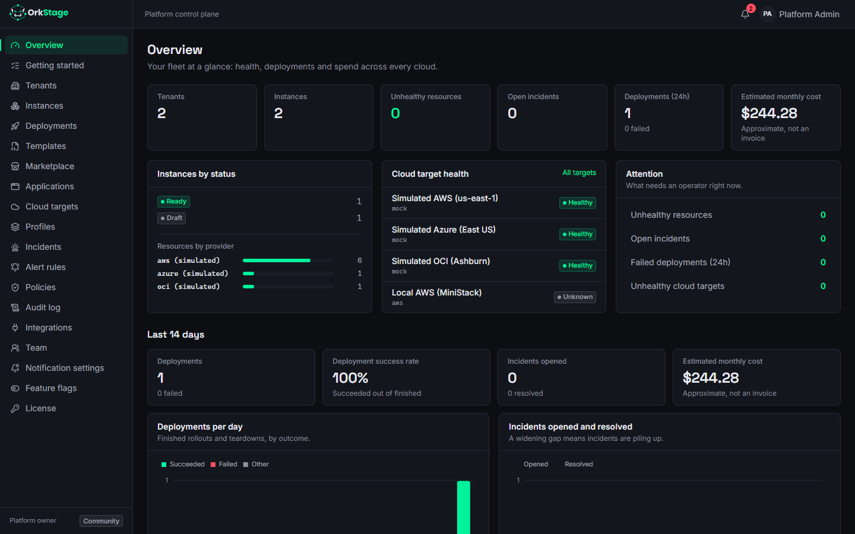This screenshot has width=855, height=534.
Task: Click the PA avatar circle
Action: click(x=767, y=14)
